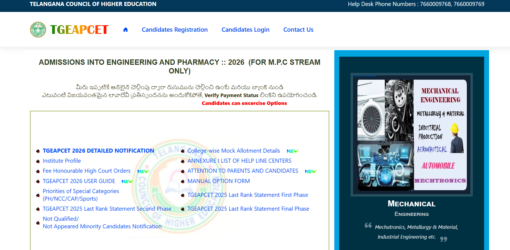
Task: Go to Candidates Login page
Action: point(245,30)
